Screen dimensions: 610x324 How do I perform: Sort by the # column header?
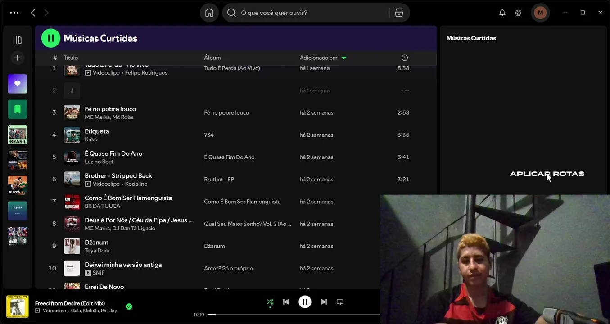tap(55, 58)
